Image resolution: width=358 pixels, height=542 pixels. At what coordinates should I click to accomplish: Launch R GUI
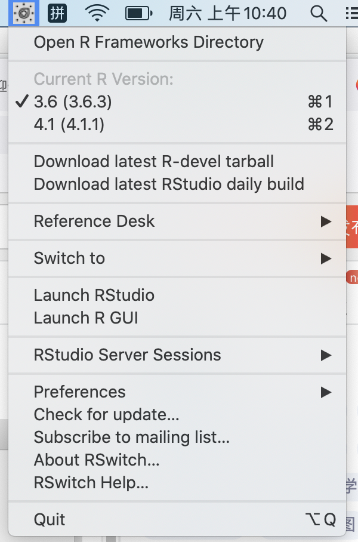(x=85, y=318)
